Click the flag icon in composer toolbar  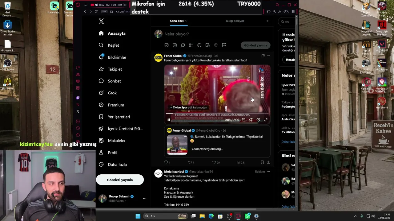[x=224, y=45]
